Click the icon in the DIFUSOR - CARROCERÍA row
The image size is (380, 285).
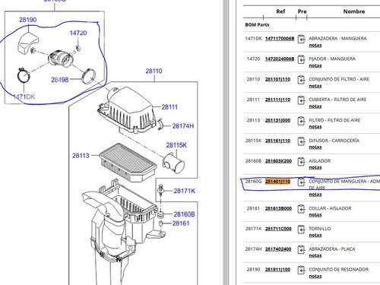[x=301, y=141]
